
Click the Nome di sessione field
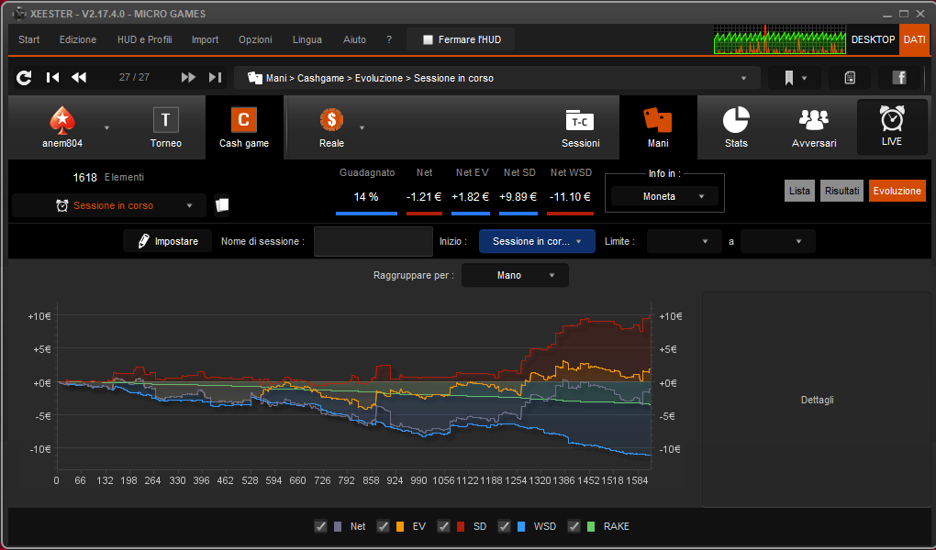click(x=373, y=242)
